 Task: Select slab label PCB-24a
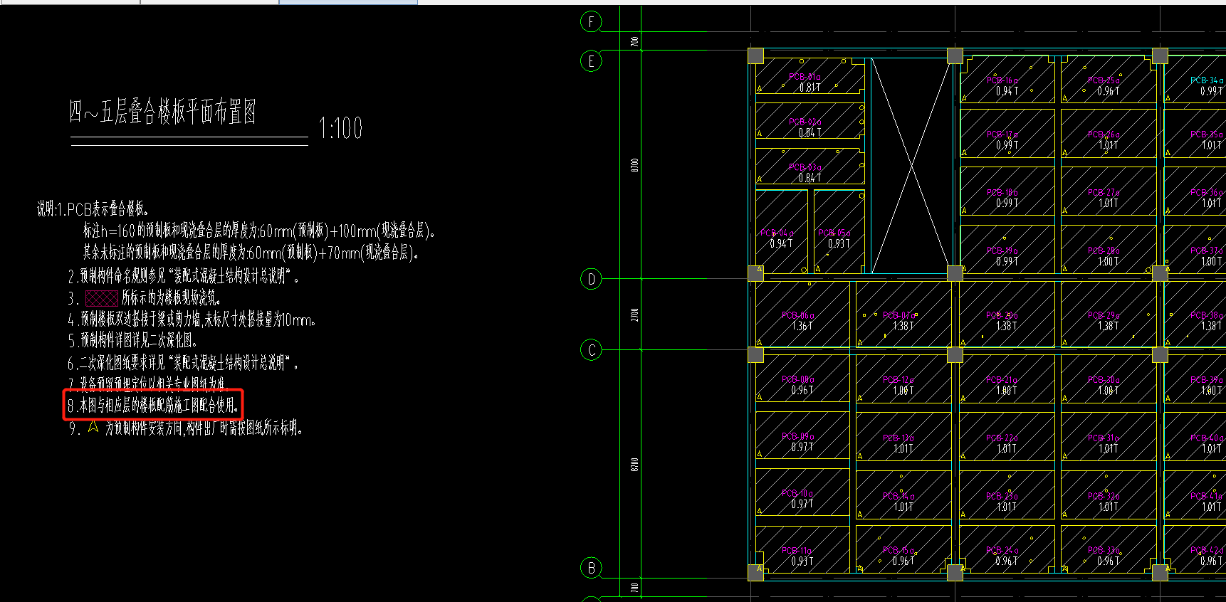pyautogui.click(x=1002, y=550)
